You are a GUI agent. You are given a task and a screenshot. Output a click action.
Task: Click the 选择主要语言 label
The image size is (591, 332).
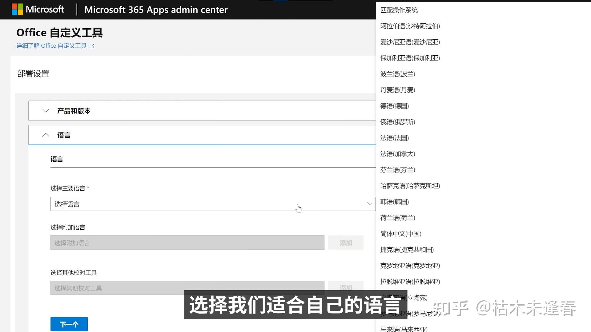(x=68, y=188)
